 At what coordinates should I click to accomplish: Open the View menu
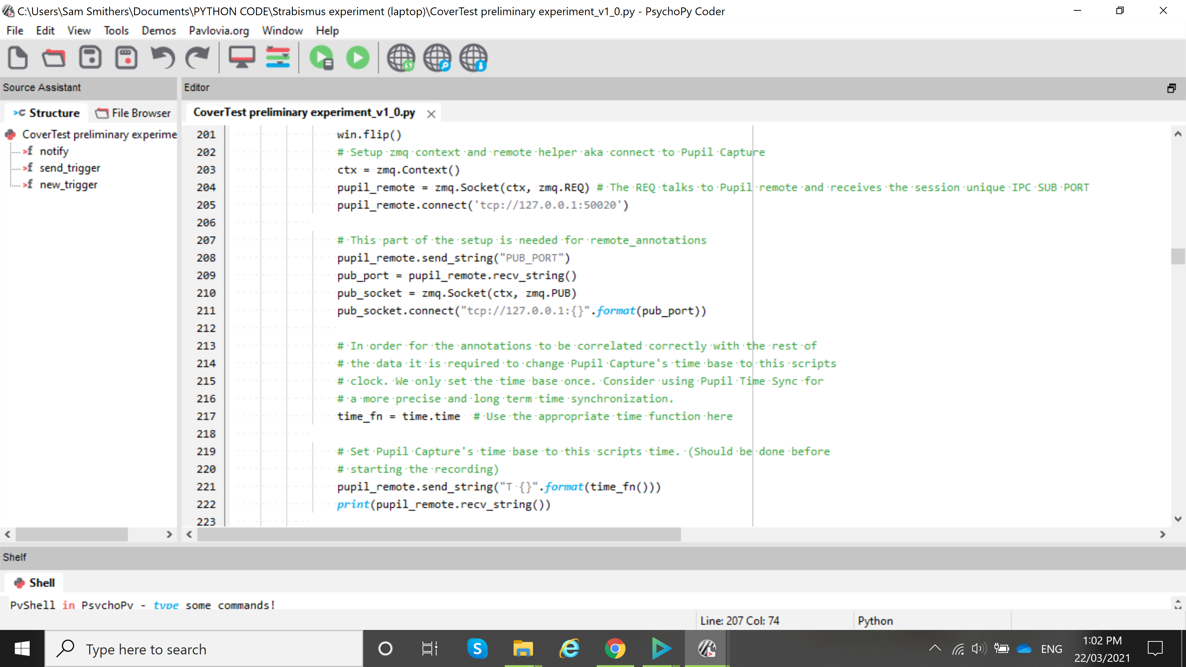pyautogui.click(x=79, y=30)
